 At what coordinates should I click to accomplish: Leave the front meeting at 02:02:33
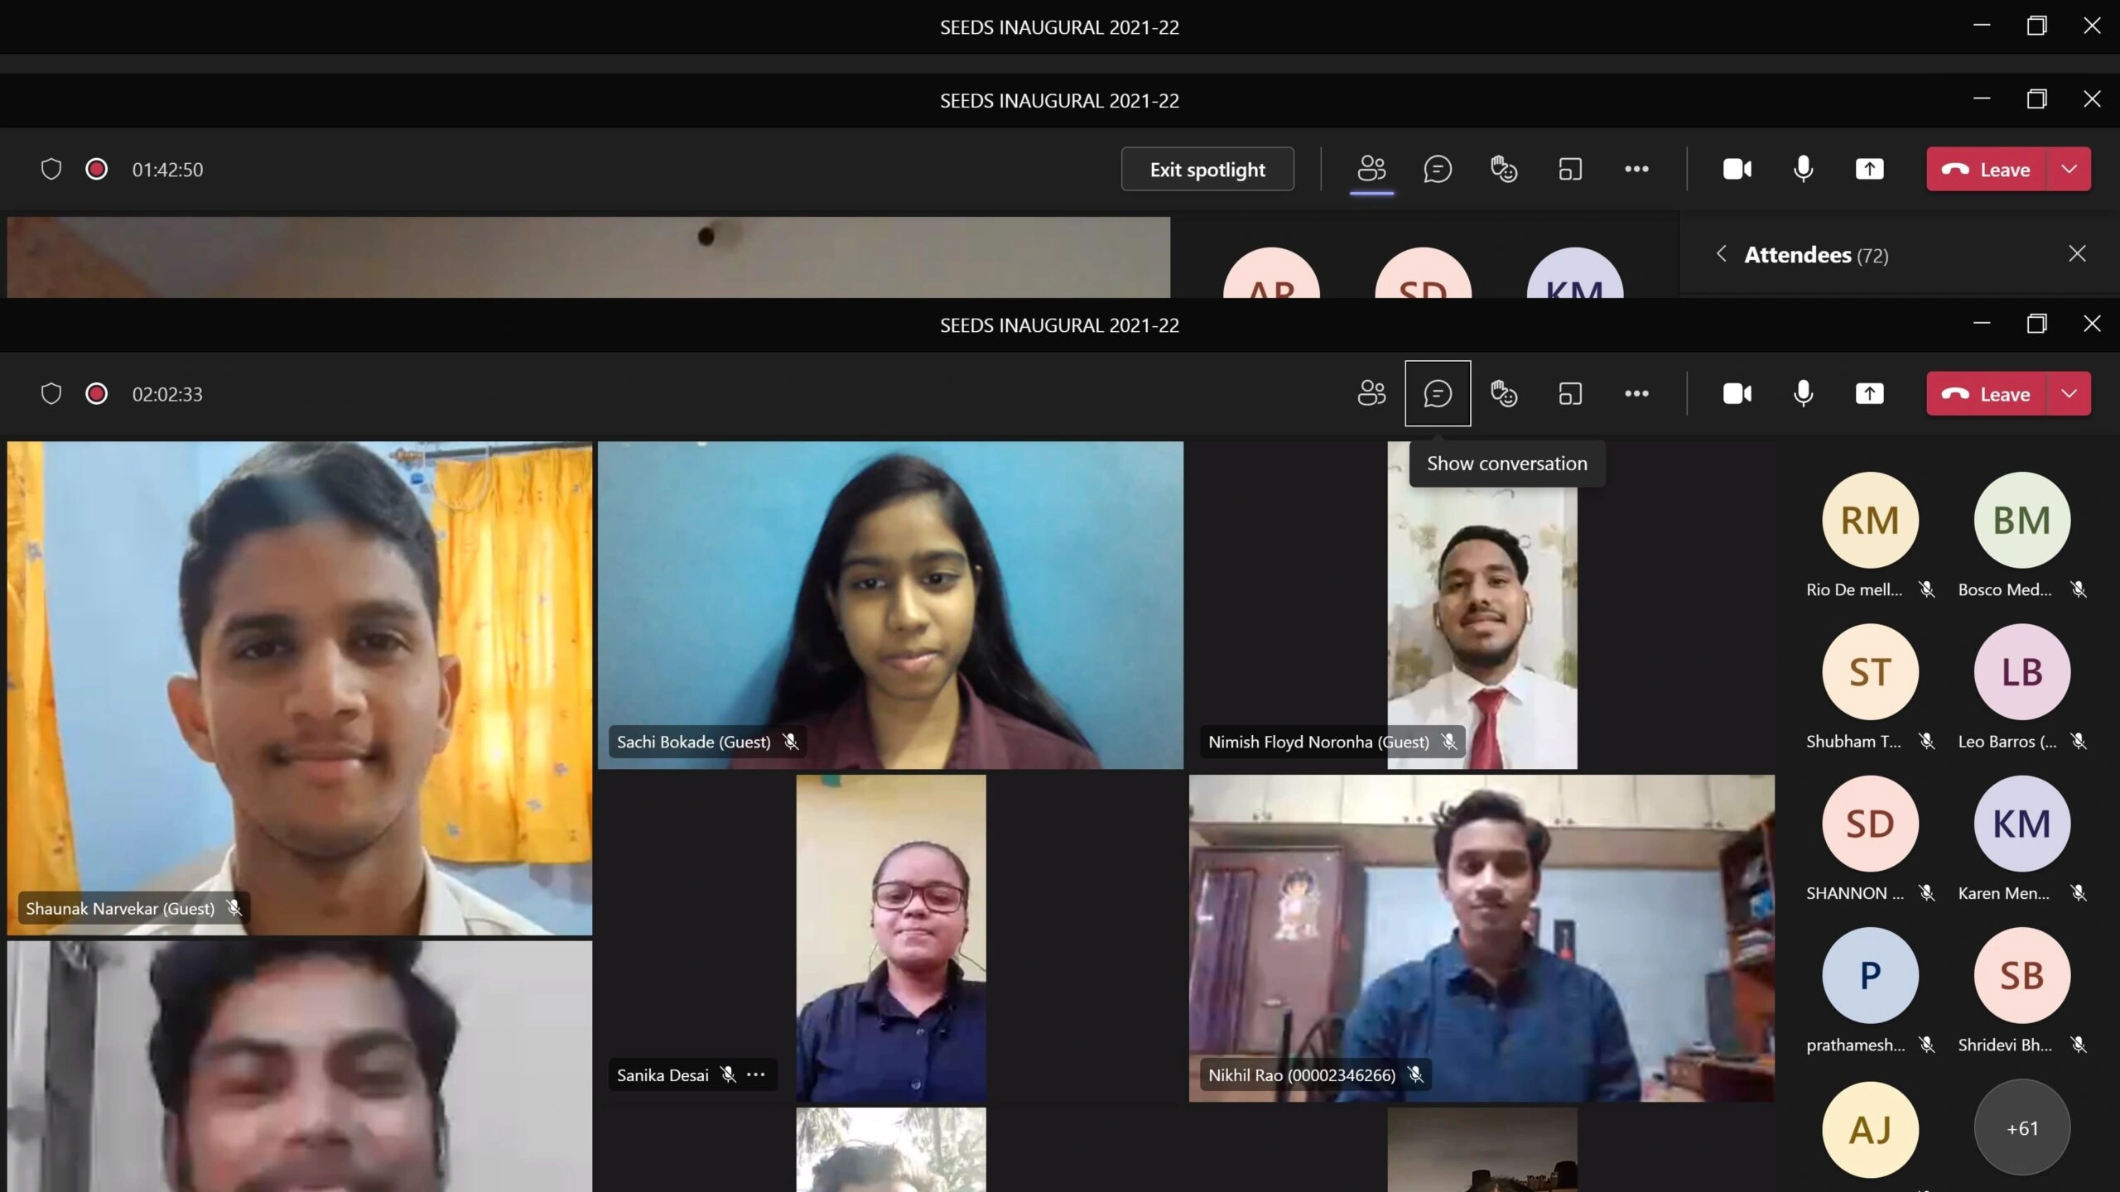click(1986, 394)
